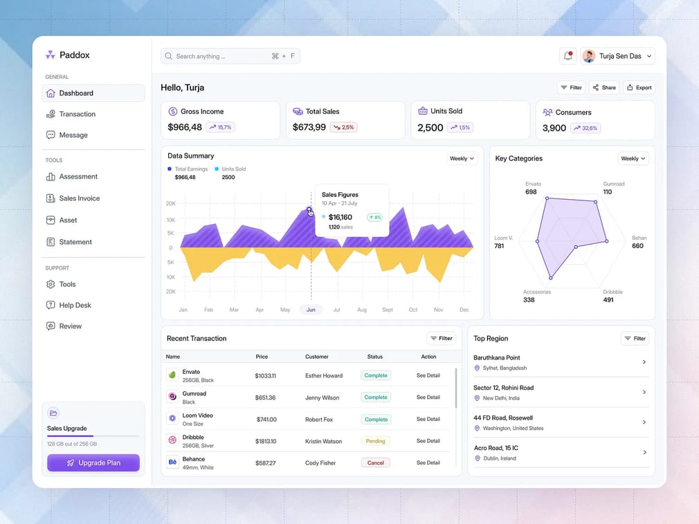Click the Envato product logo
This screenshot has height=524, width=699.
pos(172,375)
